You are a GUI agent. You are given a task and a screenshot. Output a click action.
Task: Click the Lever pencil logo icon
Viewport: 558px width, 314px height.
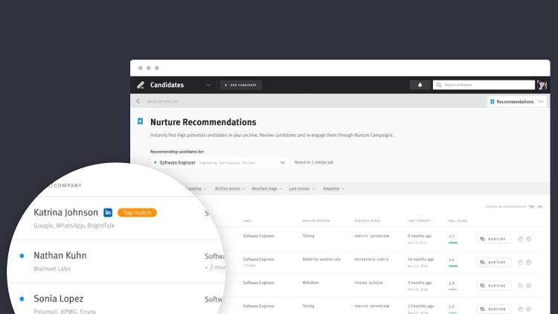[x=141, y=85]
